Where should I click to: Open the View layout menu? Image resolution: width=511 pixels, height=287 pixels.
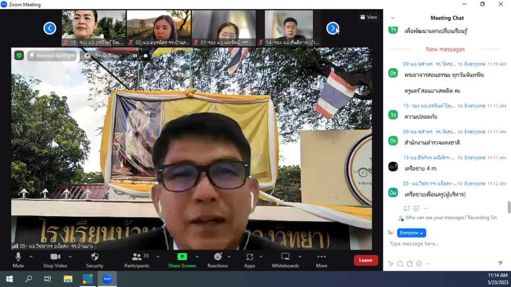click(368, 17)
